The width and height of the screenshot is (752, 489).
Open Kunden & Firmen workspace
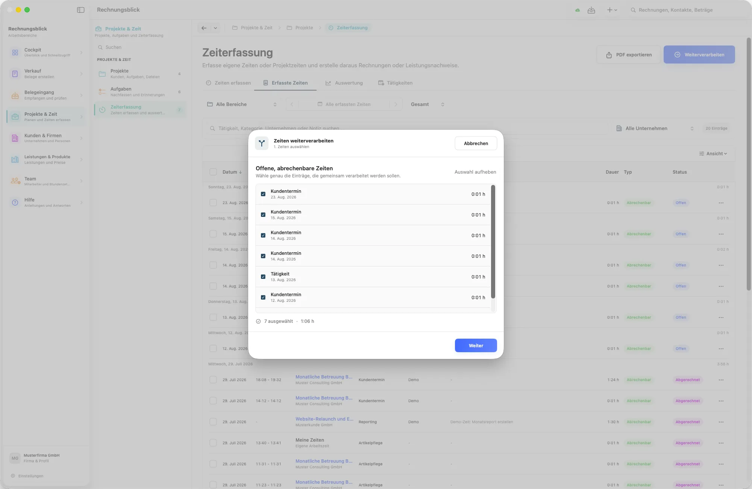click(x=46, y=138)
